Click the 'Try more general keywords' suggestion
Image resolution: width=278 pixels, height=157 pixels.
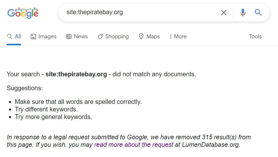tap(54, 117)
